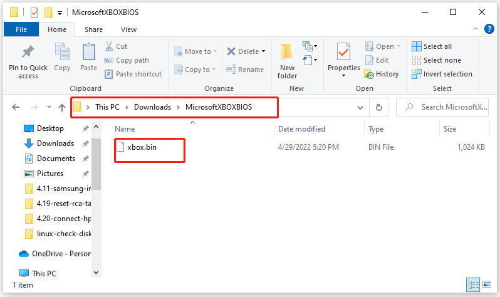Click the Open command in ribbon
This screenshot has height=297, width=500.
[x=383, y=46]
